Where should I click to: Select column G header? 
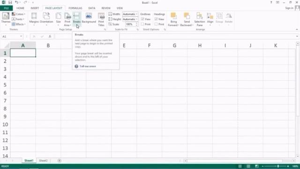coord(174,46)
